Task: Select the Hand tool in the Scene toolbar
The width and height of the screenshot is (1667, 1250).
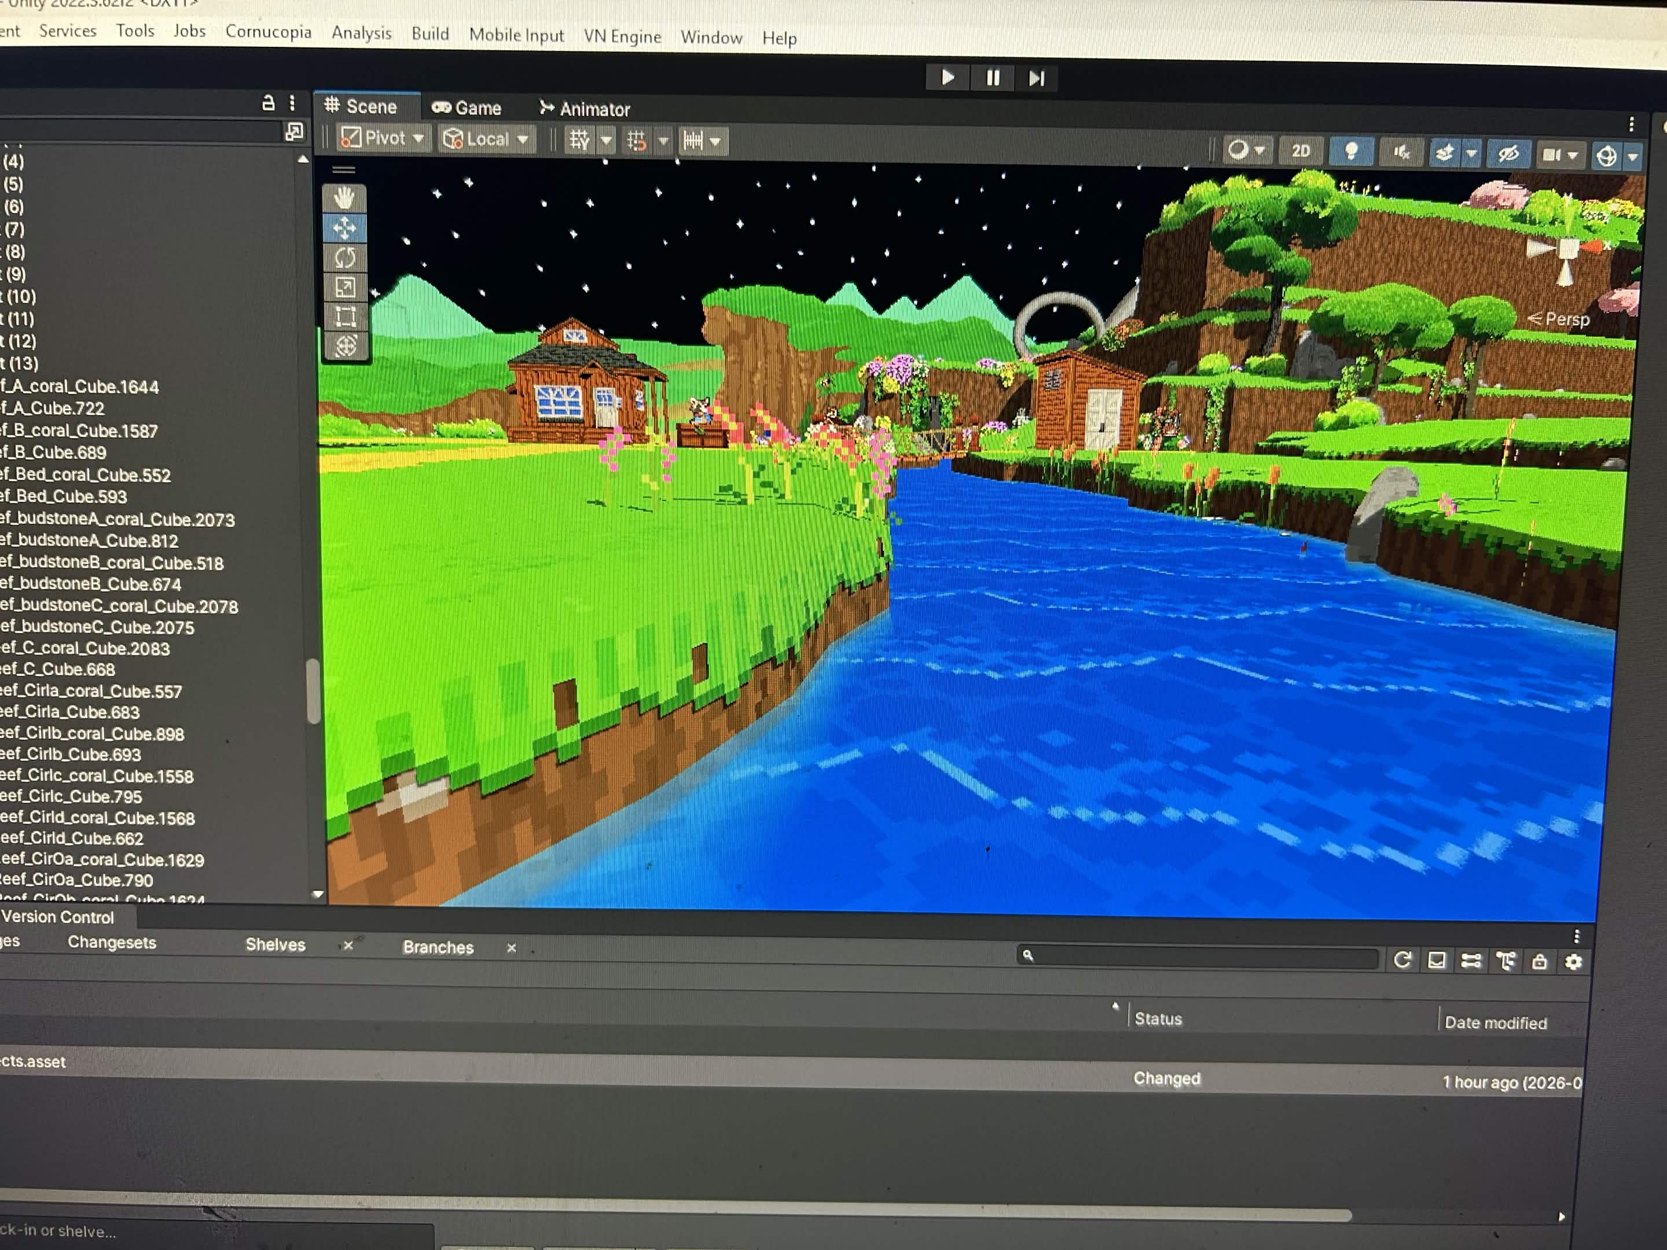Action: [x=345, y=197]
